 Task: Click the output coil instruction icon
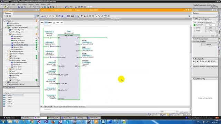point(50,22)
